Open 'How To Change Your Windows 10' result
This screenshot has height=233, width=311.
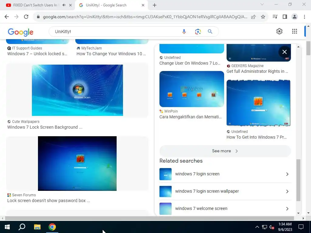pyautogui.click(x=111, y=54)
